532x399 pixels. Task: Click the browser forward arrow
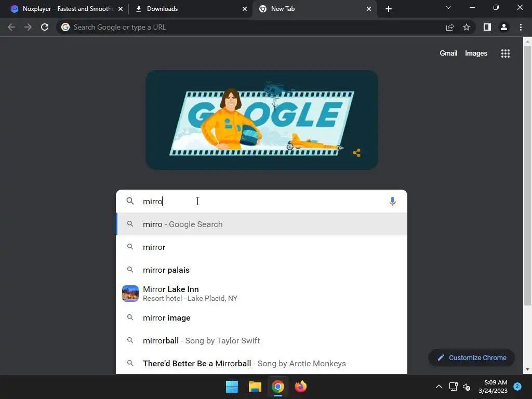28,27
